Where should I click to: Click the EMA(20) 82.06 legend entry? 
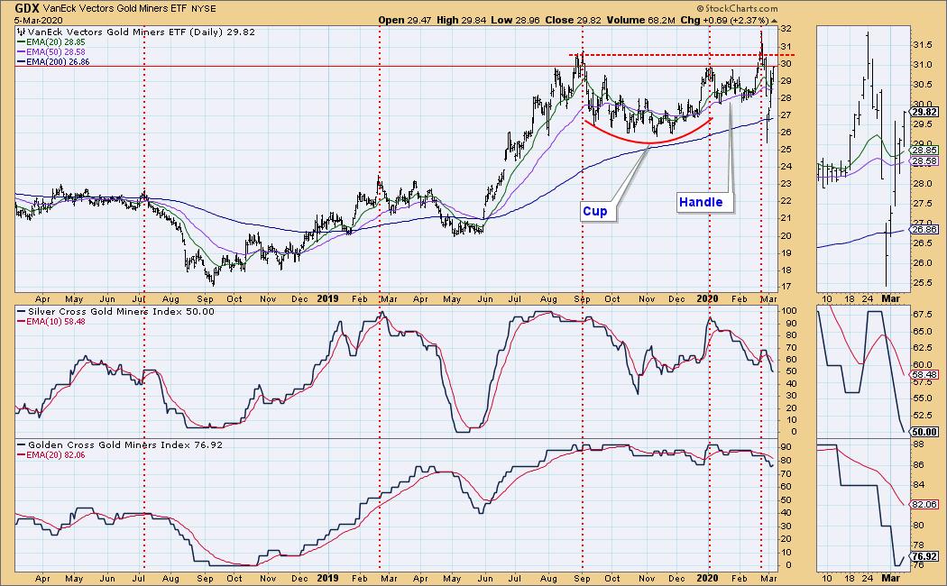pos(51,455)
